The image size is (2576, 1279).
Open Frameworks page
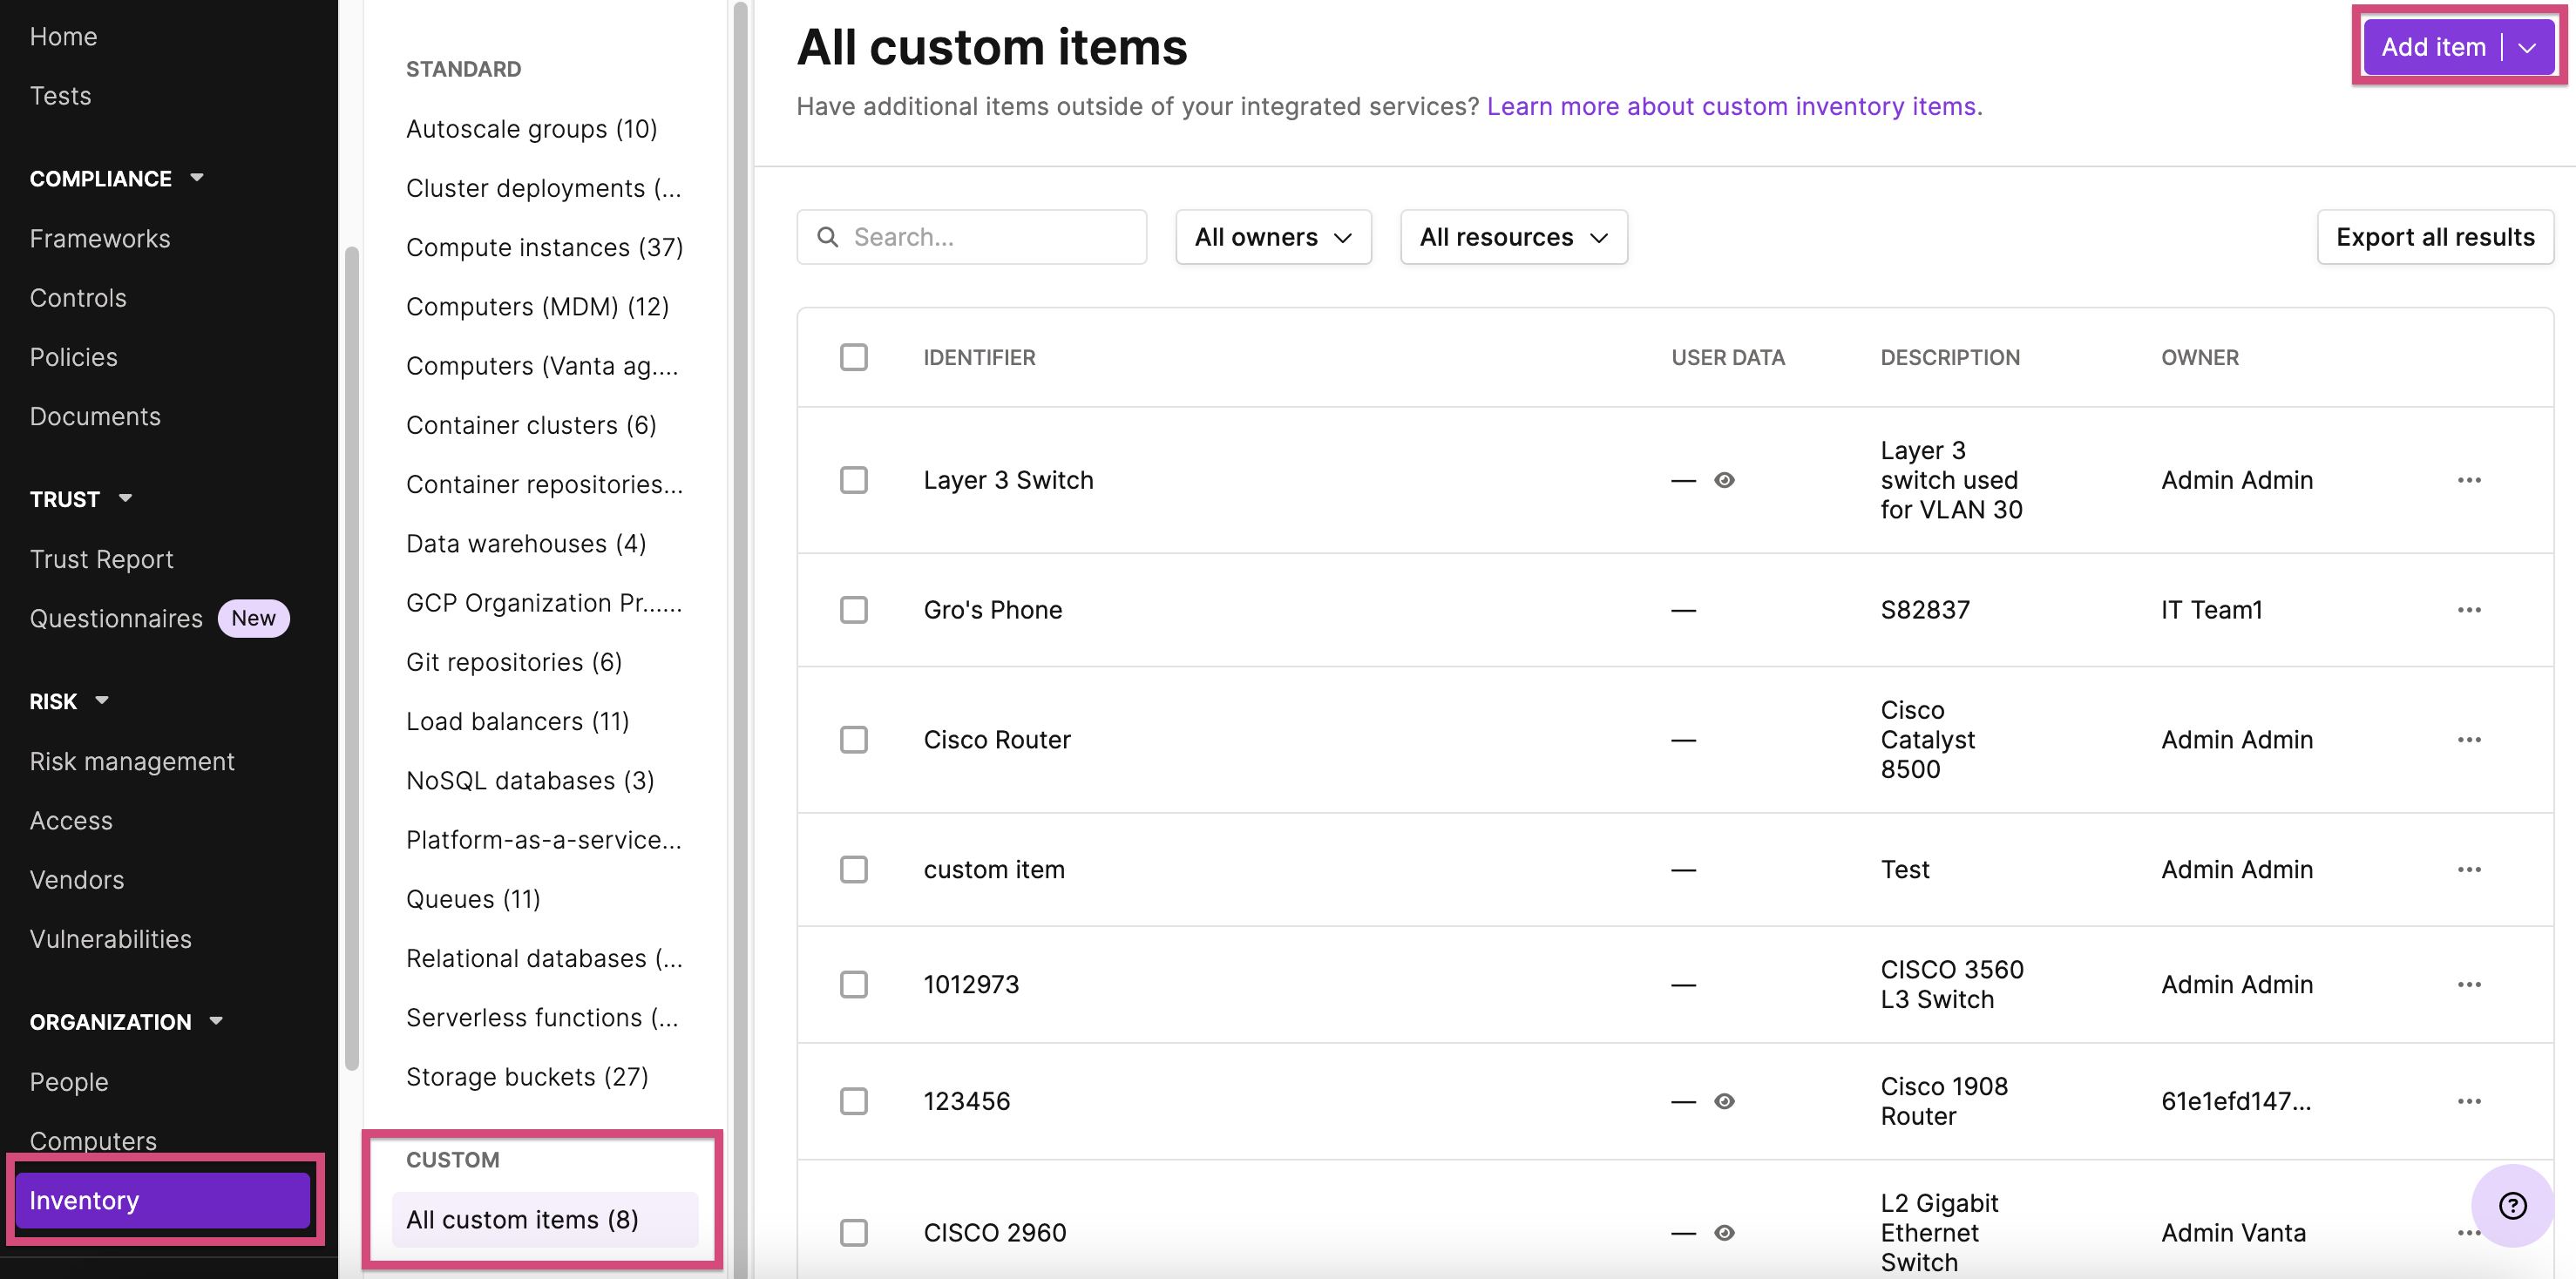(x=100, y=238)
